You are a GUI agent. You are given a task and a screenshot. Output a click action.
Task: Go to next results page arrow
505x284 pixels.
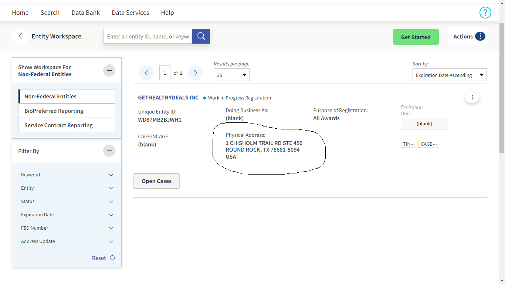click(x=195, y=73)
